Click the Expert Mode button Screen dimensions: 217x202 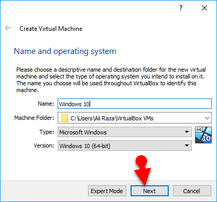pyautogui.click(x=107, y=191)
